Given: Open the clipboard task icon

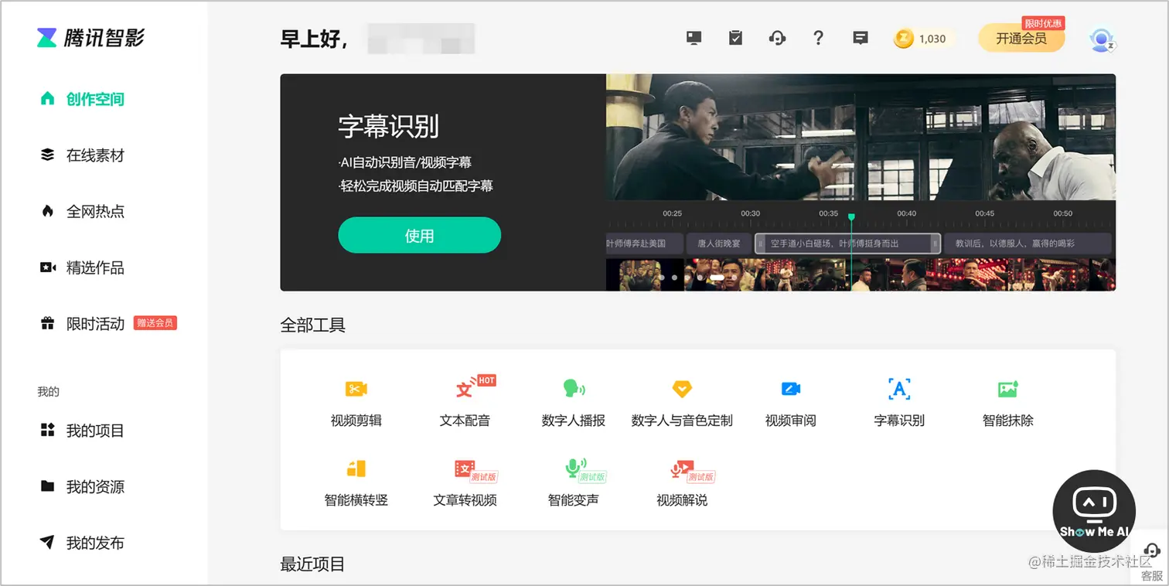Looking at the screenshot, I should (735, 37).
